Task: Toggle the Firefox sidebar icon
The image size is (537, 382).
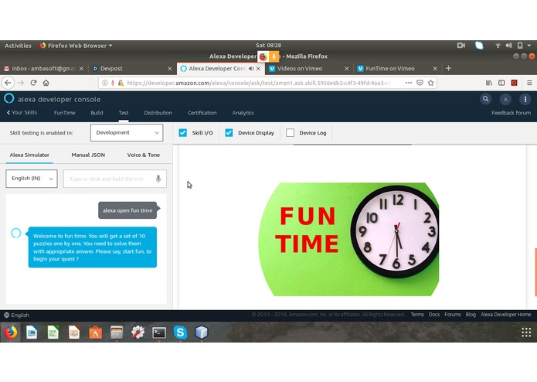Action: coord(501,83)
